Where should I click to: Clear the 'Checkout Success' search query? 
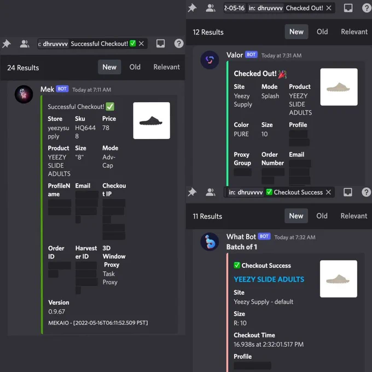328,192
